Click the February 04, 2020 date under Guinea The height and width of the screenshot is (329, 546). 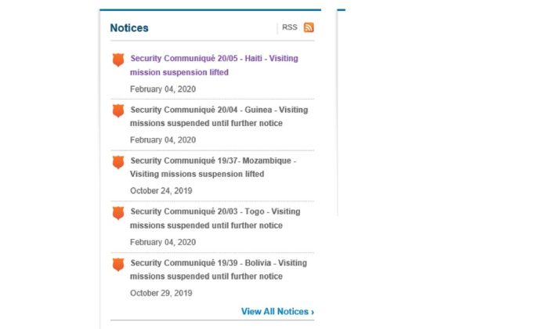(x=163, y=140)
